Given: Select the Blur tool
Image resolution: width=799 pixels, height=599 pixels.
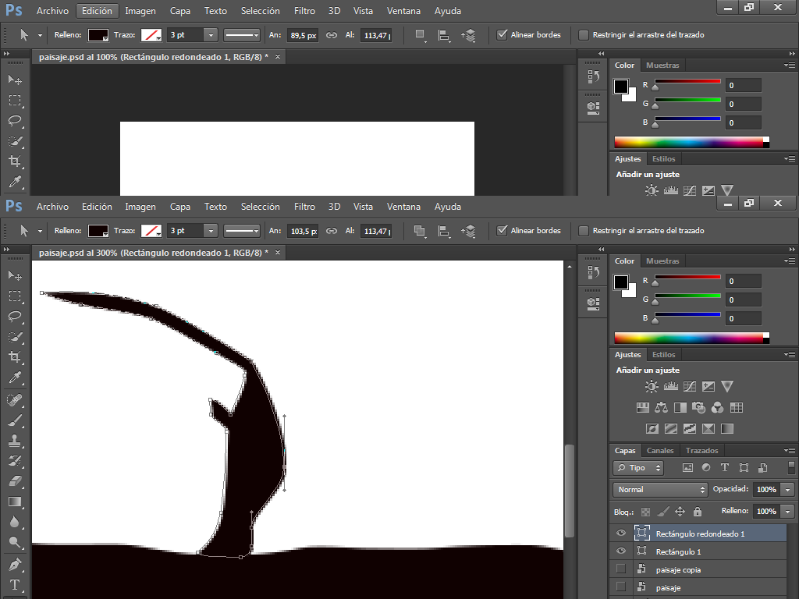Looking at the screenshot, I should 15,522.
